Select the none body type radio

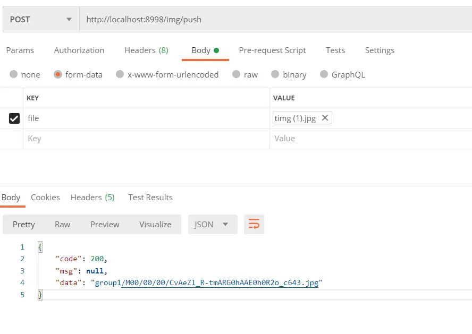click(14, 74)
